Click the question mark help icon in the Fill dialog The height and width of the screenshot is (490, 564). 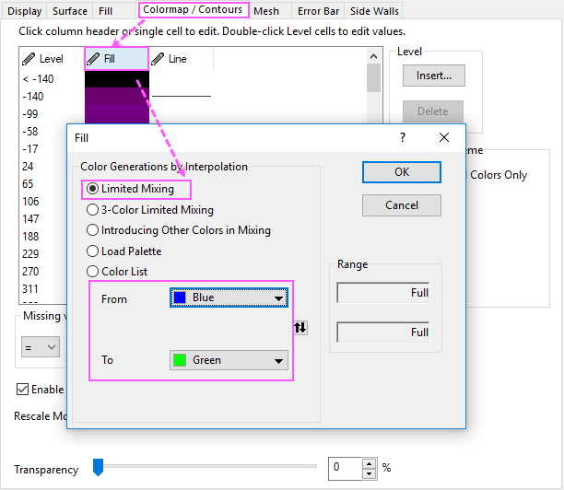pos(403,137)
